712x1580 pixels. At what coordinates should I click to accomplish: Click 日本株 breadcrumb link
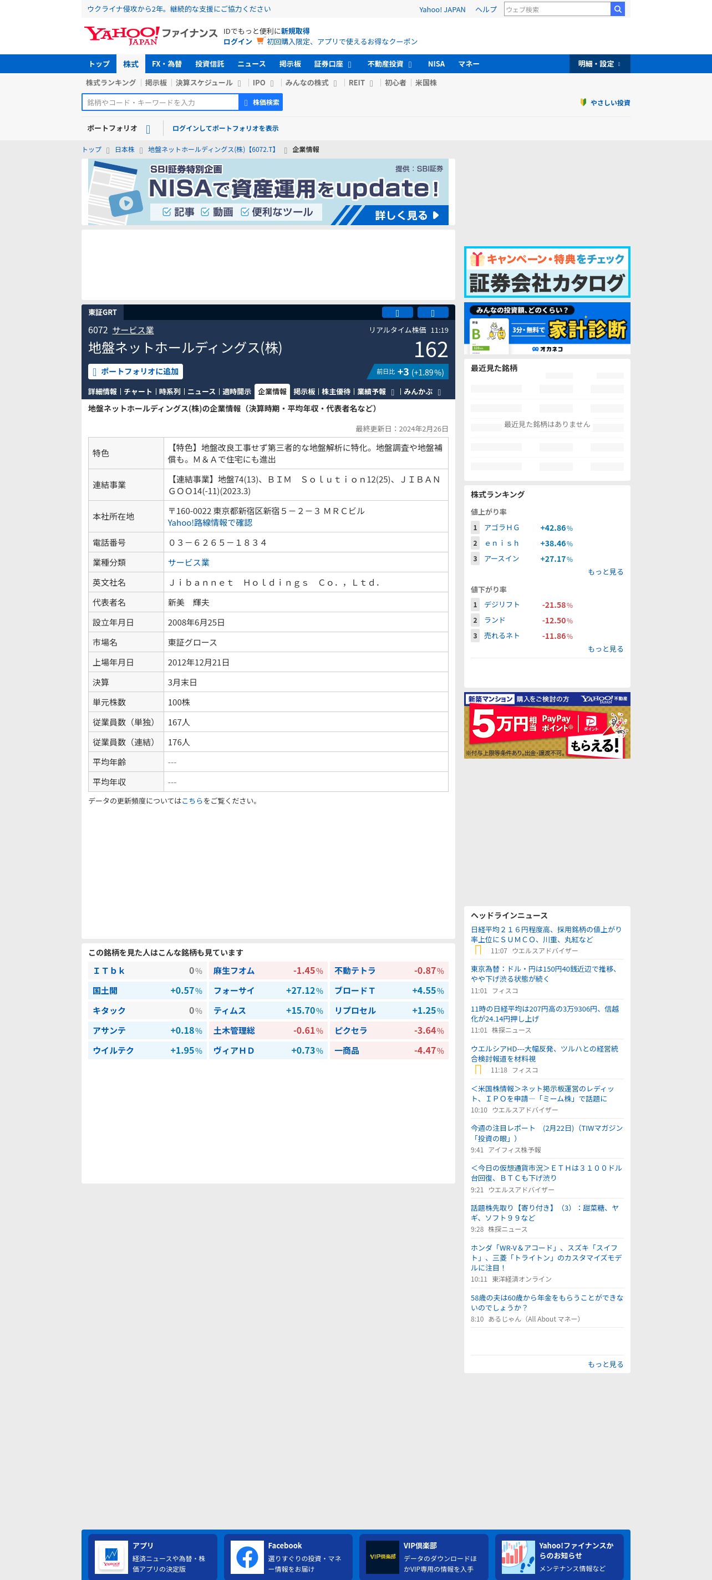point(125,150)
